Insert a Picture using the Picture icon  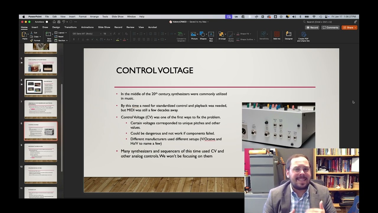tap(194, 34)
